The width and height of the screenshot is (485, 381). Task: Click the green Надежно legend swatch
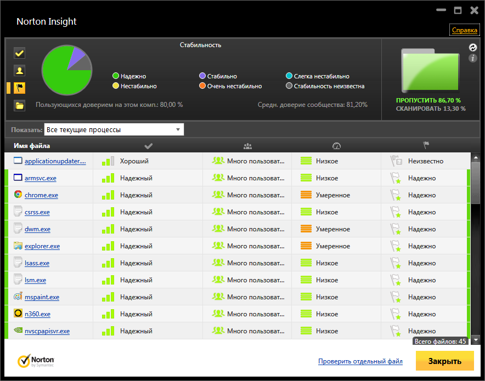coord(116,76)
